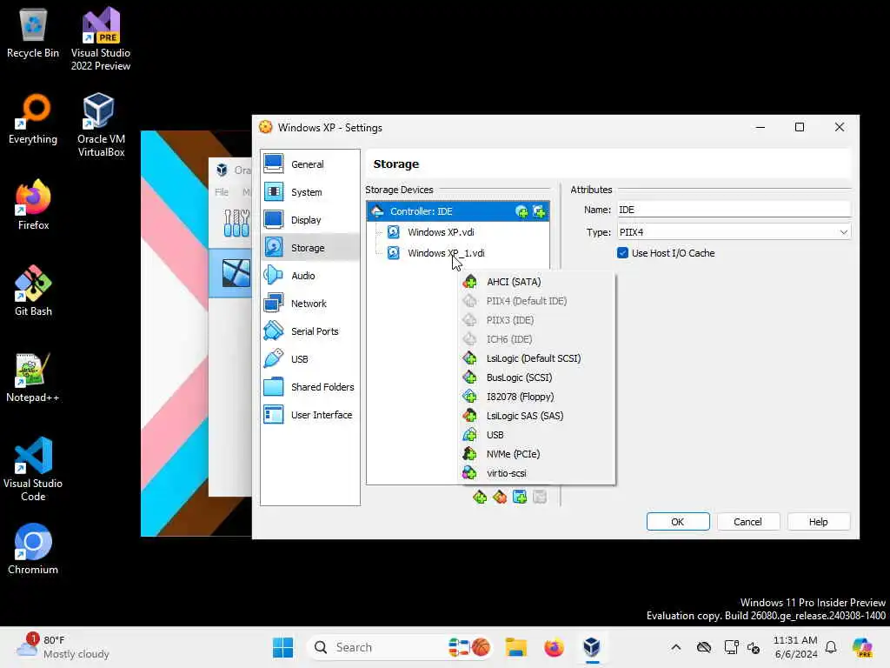The width and height of the screenshot is (890, 668).
Task: Choose USB from the controller menu
Action: point(536,435)
